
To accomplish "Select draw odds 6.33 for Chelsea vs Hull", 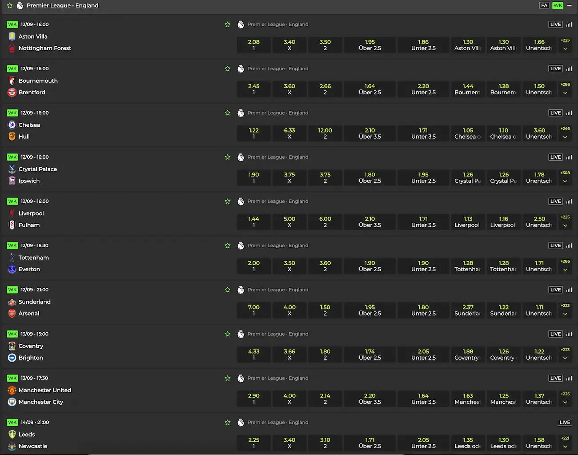I will [x=289, y=133].
